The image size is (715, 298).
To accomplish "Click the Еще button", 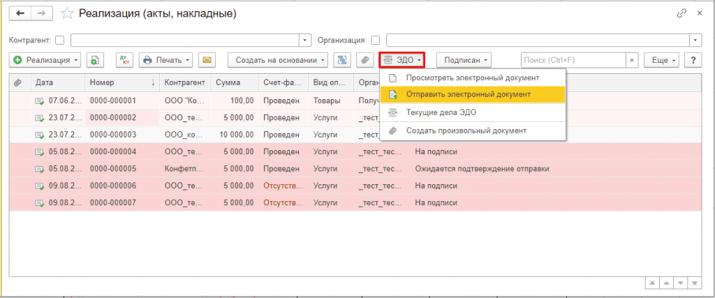I will click(x=661, y=60).
